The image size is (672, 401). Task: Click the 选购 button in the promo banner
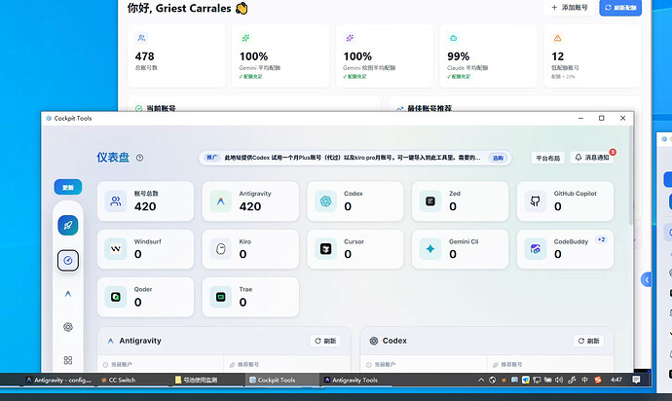tap(498, 158)
